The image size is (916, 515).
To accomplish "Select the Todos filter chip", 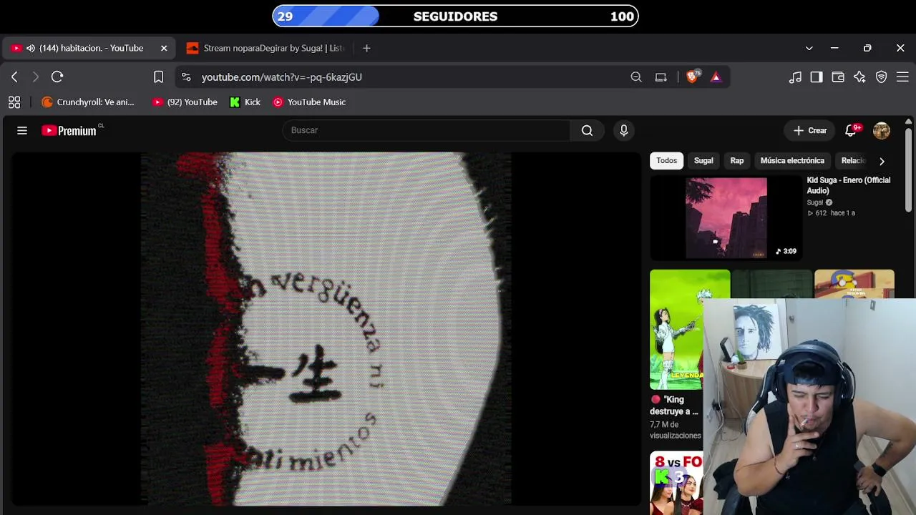I will point(667,161).
